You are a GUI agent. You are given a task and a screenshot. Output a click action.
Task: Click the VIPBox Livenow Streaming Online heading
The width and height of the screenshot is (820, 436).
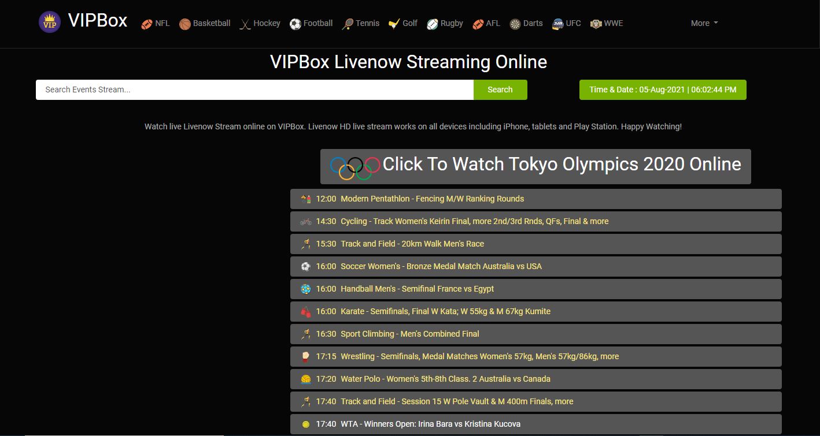pos(409,62)
